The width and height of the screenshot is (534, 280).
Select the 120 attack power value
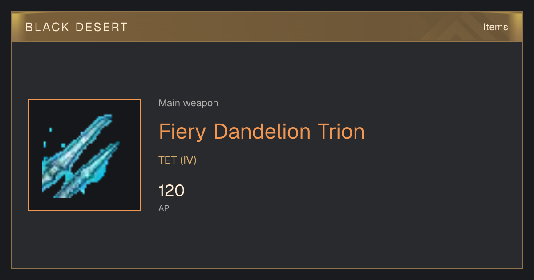tap(171, 191)
